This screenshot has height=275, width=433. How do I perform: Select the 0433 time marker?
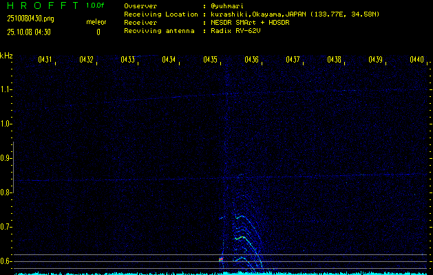[128, 60]
